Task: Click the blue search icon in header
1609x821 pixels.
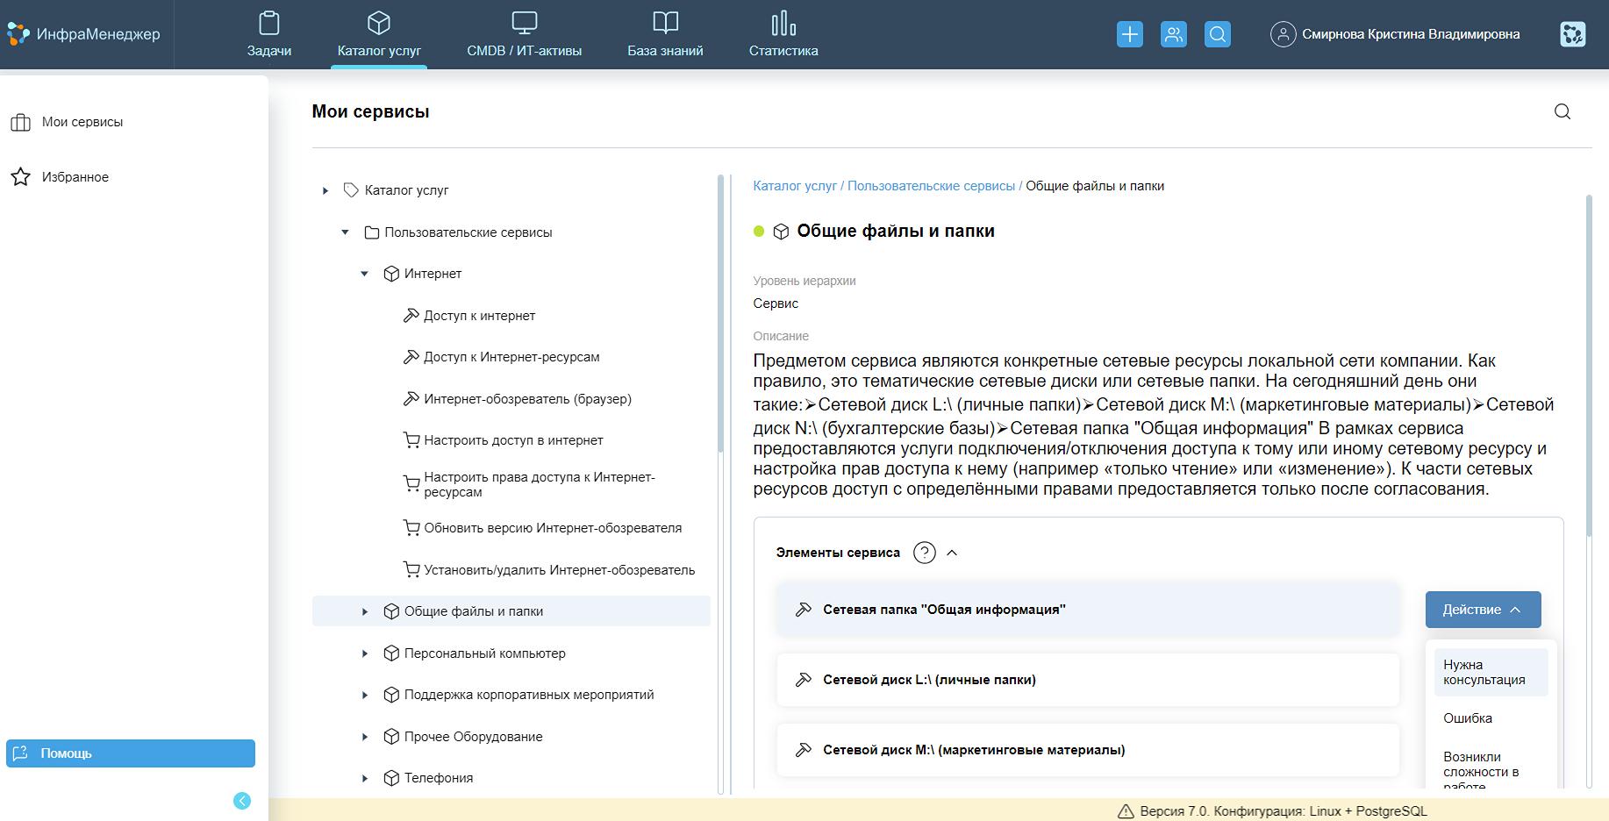Action: click(x=1217, y=34)
